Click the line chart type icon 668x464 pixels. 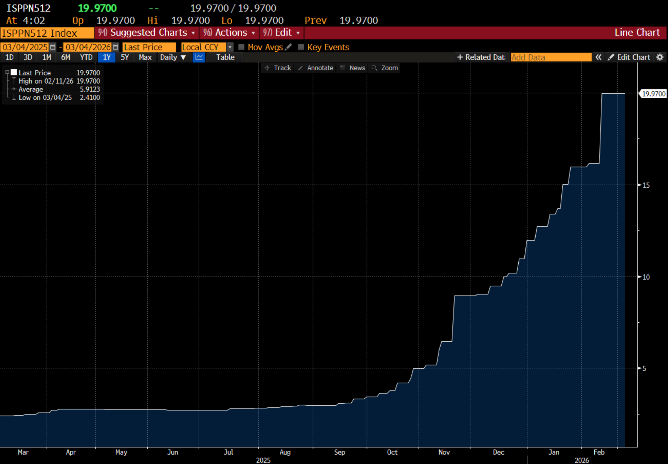[199, 57]
